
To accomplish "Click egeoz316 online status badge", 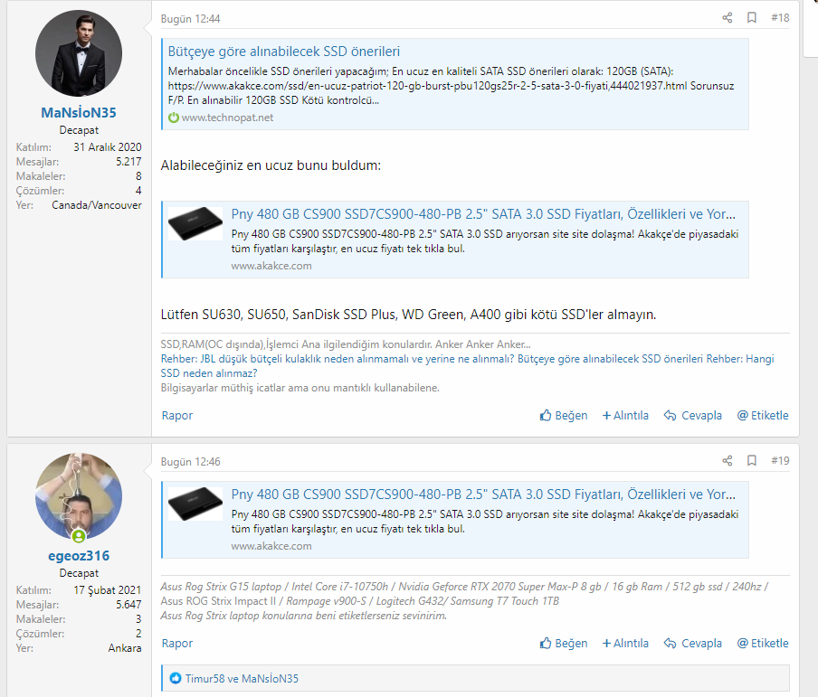I will pos(79,536).
